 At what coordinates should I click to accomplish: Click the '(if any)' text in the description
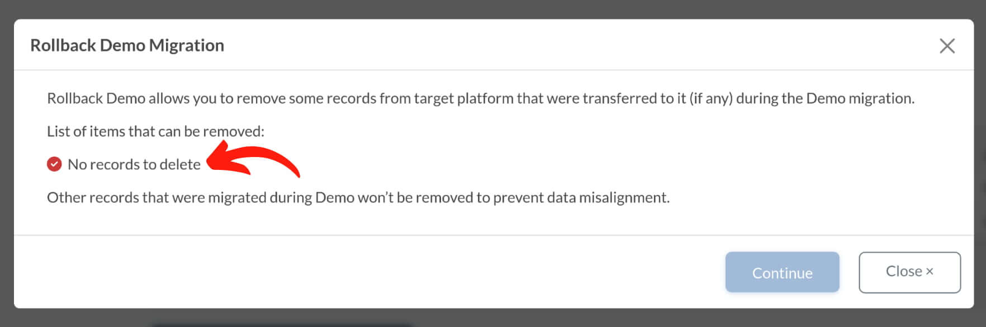[x=710, y=98]
